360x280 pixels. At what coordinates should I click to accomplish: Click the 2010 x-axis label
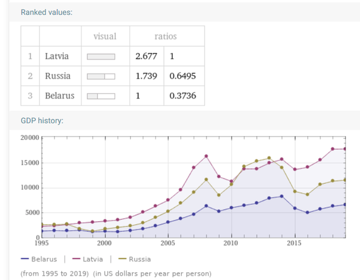[x=231, y=243]
